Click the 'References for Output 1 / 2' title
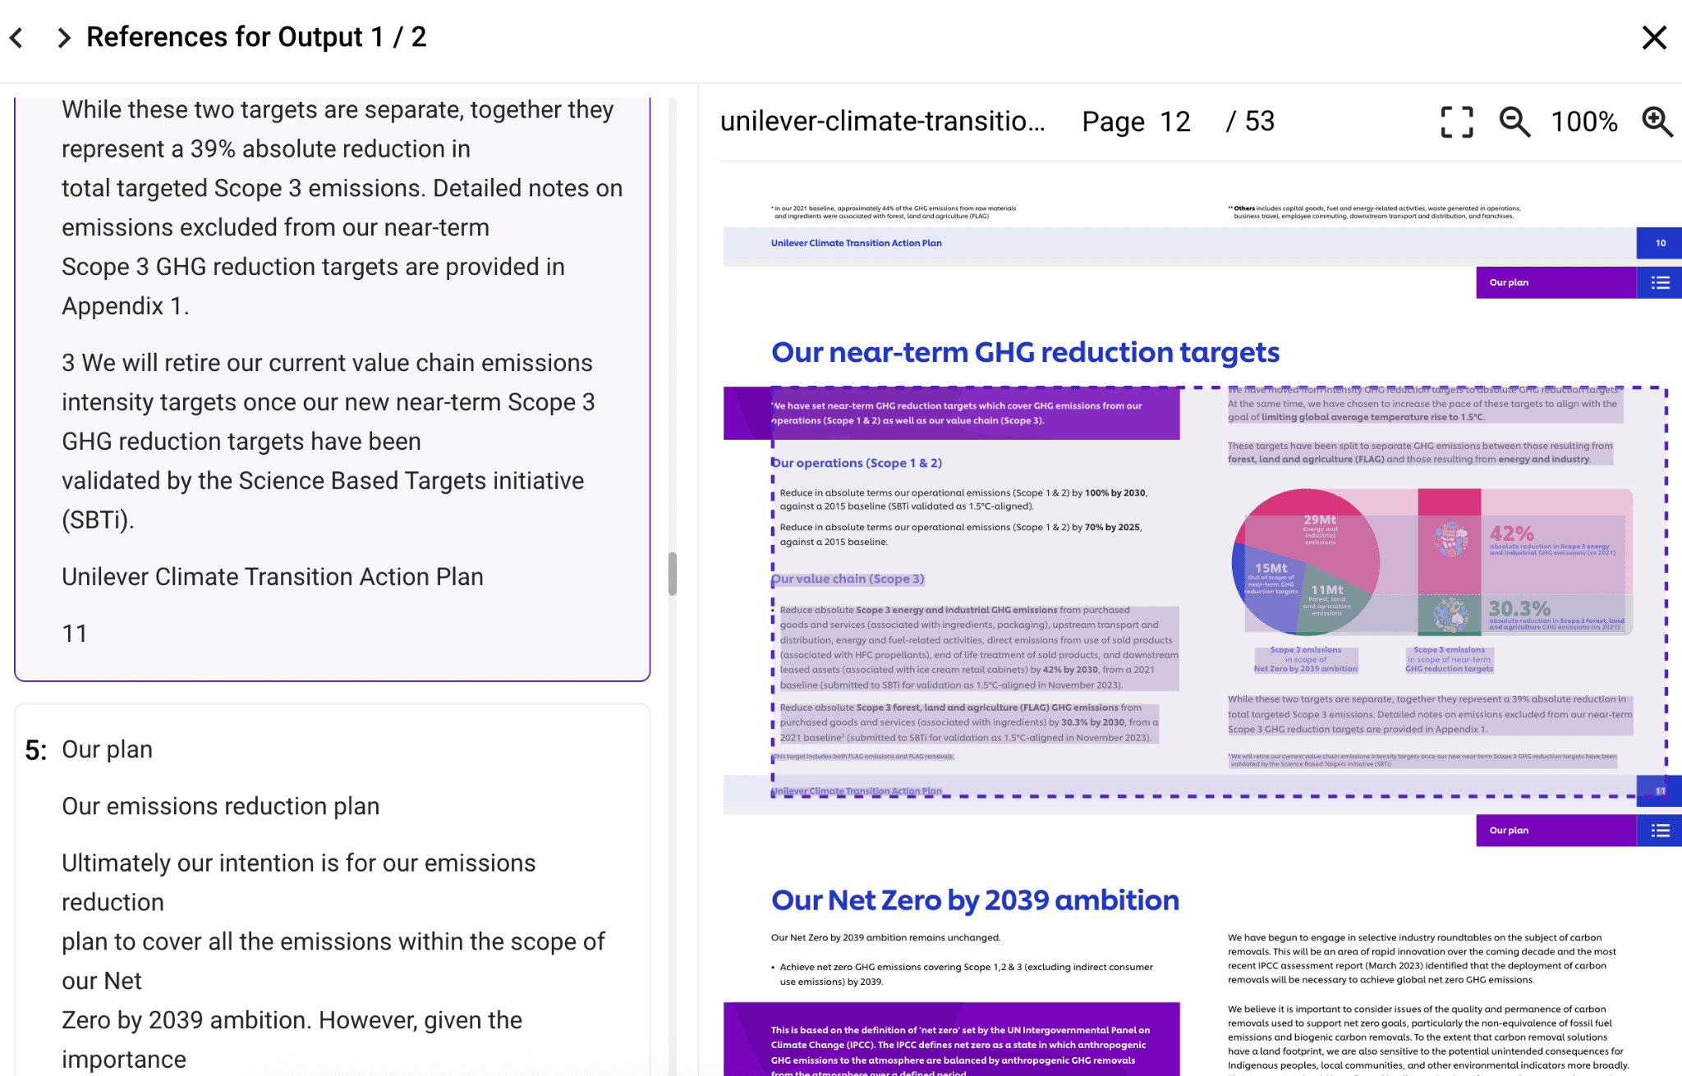The height and width of the screenshot is (1076, 1682). [x=256, y=37]
